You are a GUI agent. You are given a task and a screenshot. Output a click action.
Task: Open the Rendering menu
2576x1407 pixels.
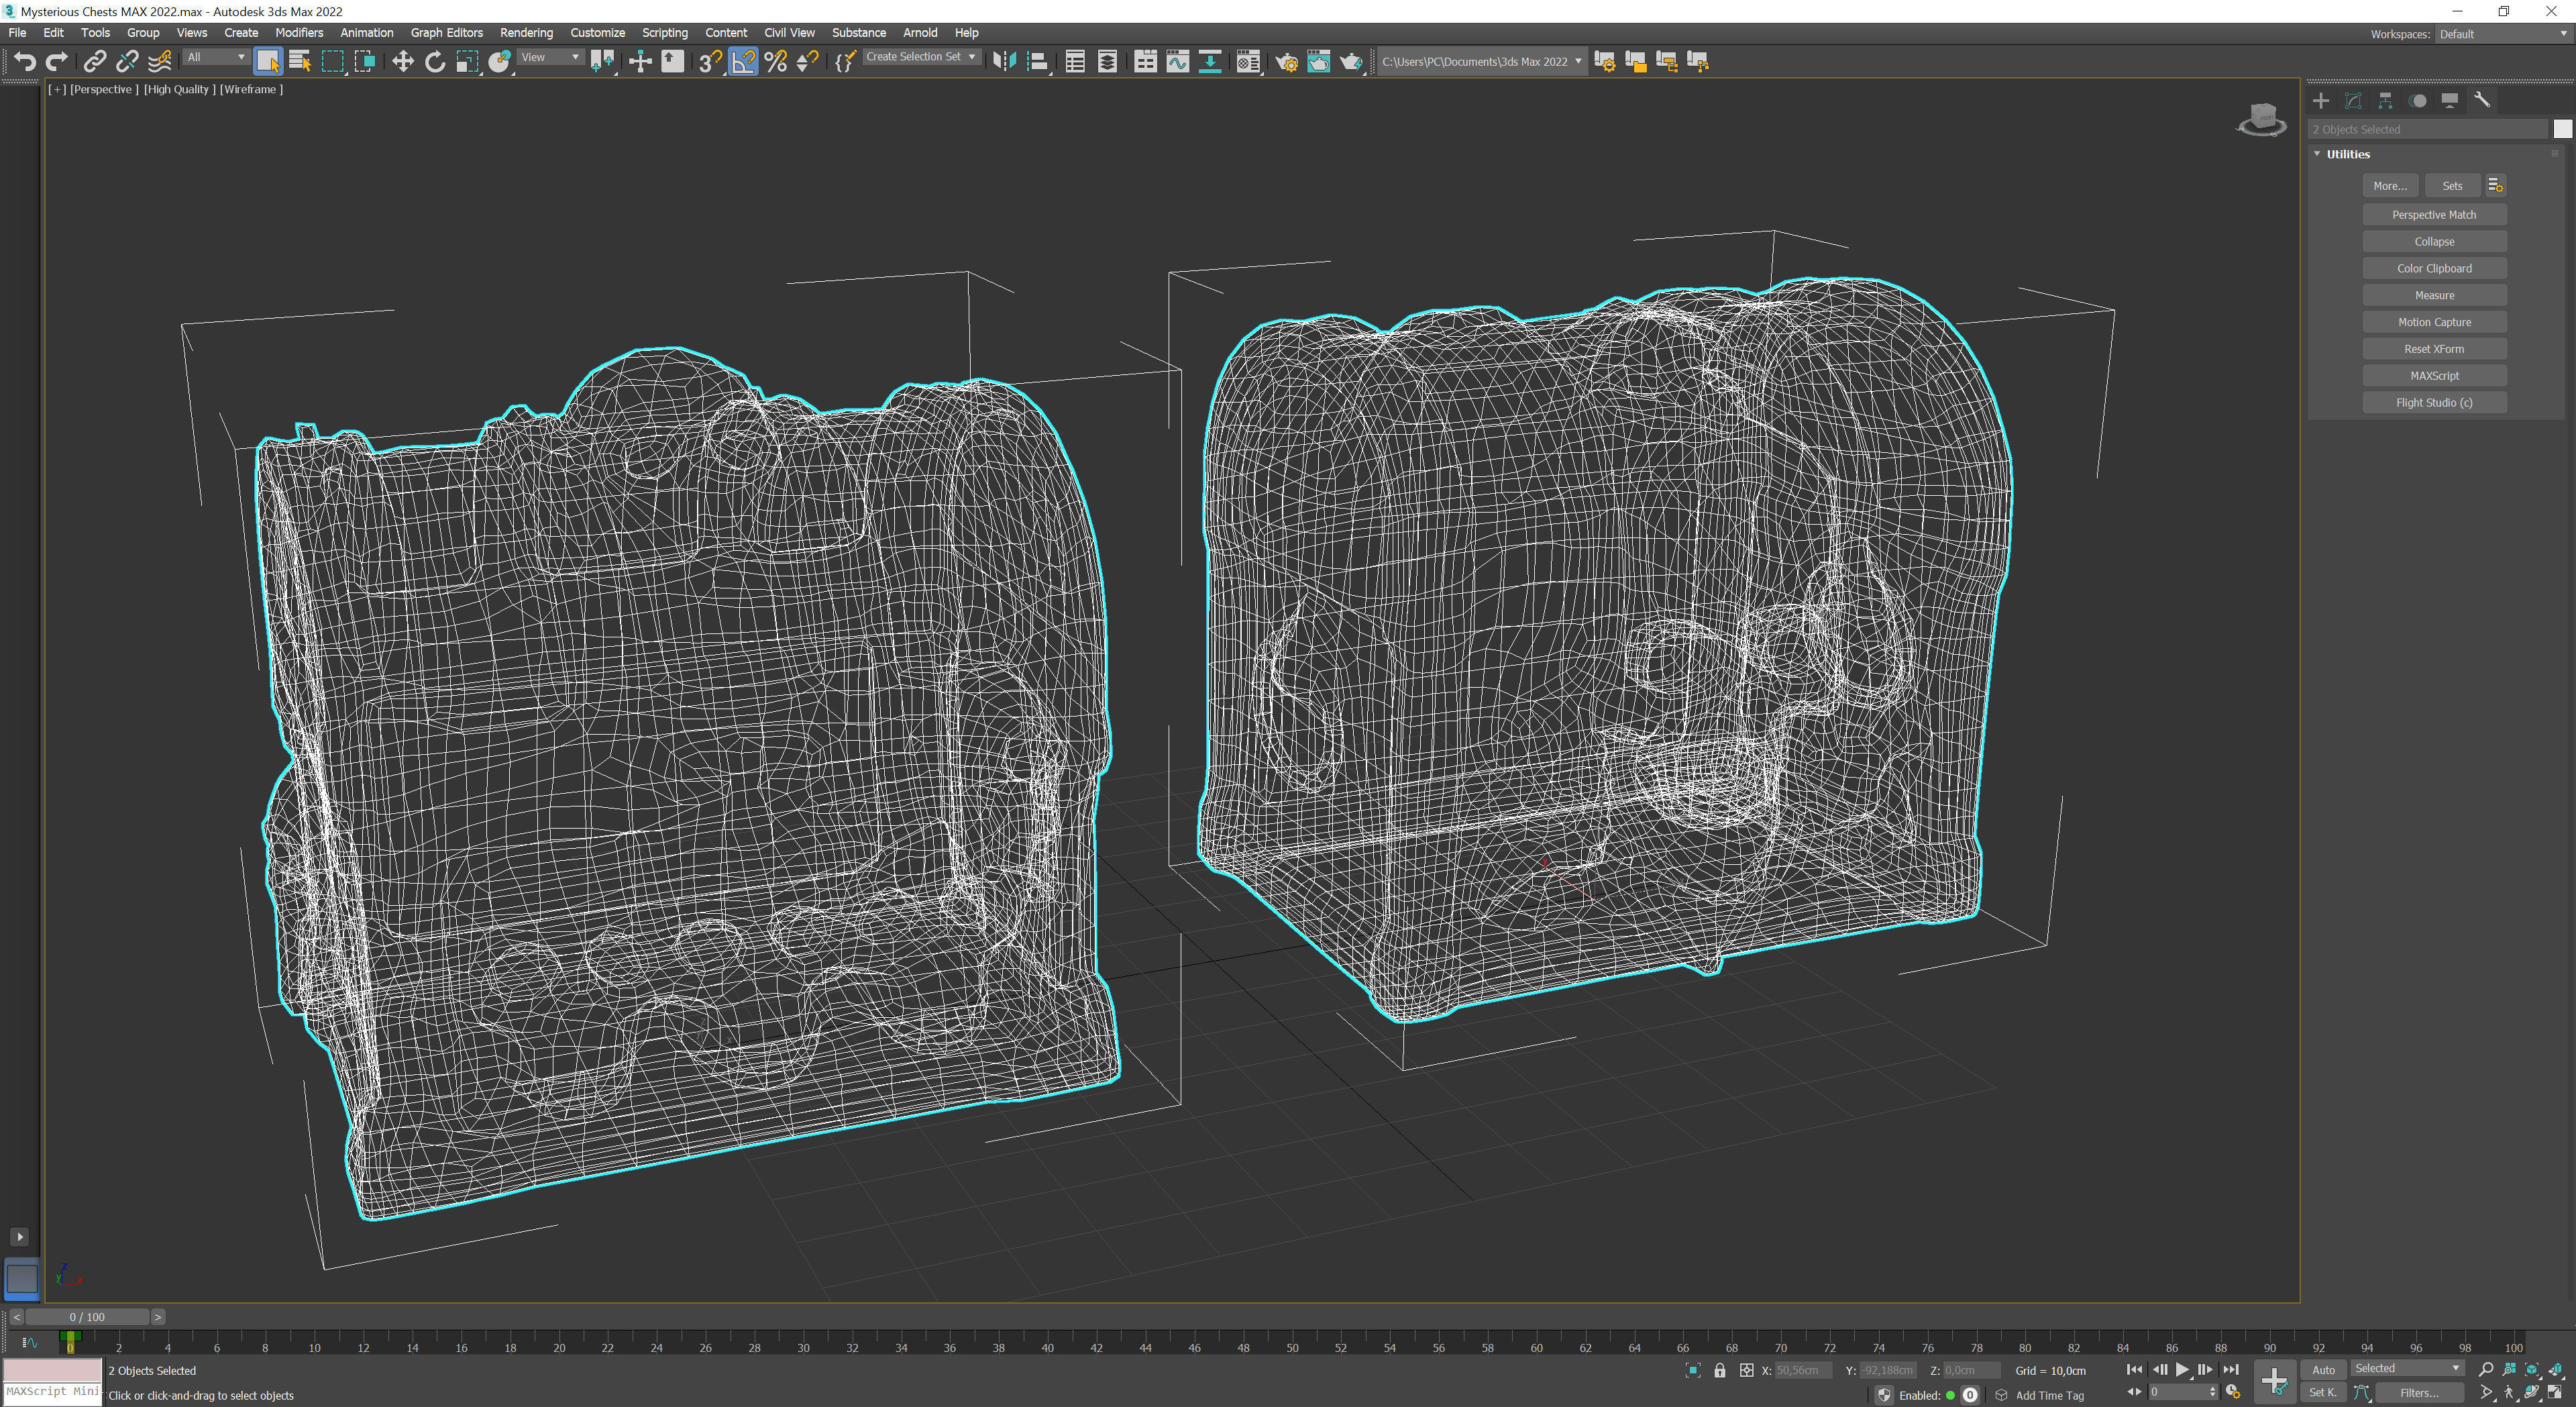click(x=526, y=33)
